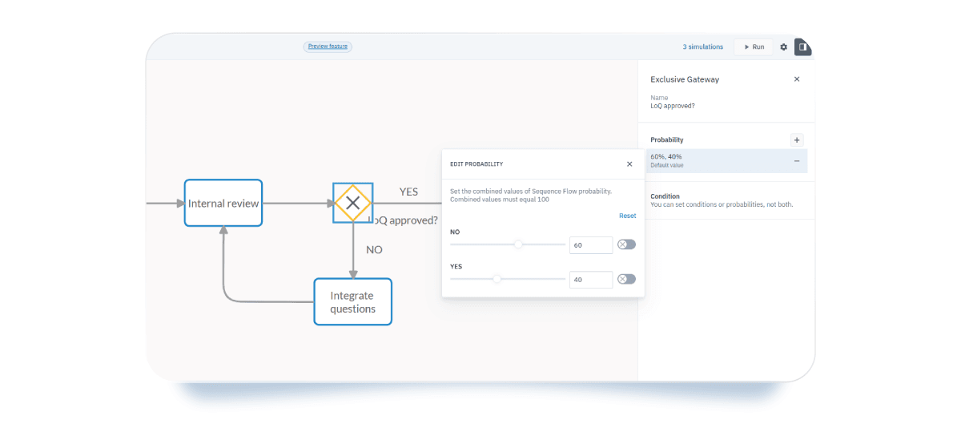Select the LoQ approved gateway diamond
961x432 pixels.
pos(352,204)
